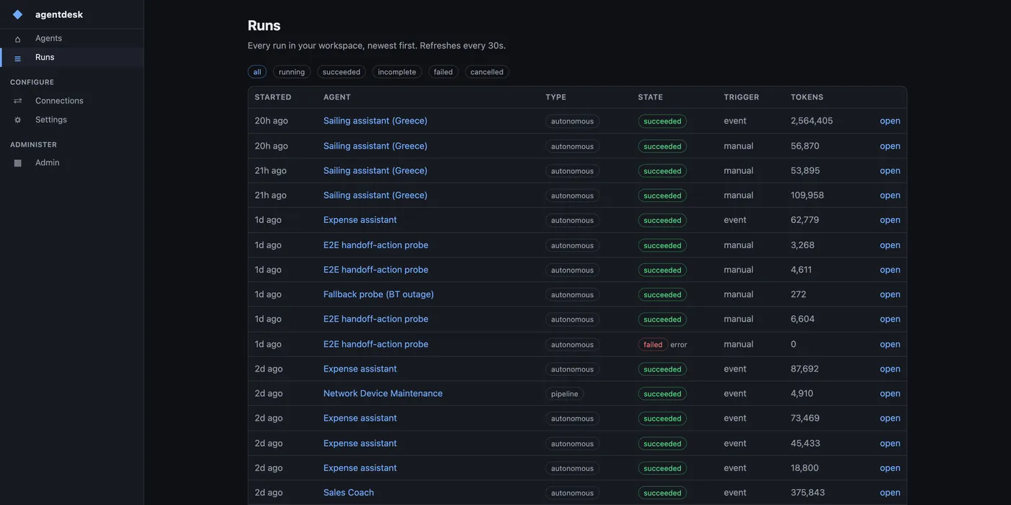
Task: Open the run with 2,564,405 tokens
Action: 890,120
